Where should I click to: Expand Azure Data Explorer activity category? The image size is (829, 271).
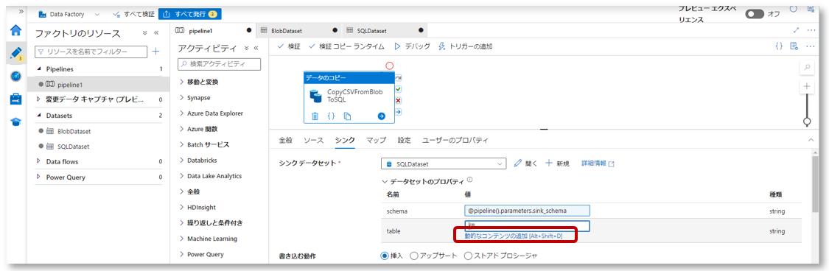[182, 113]
